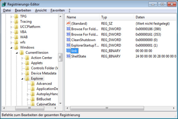Click the Registry Editor title bar icon
This screenshot has height=119, width=178.
point(4,4)
